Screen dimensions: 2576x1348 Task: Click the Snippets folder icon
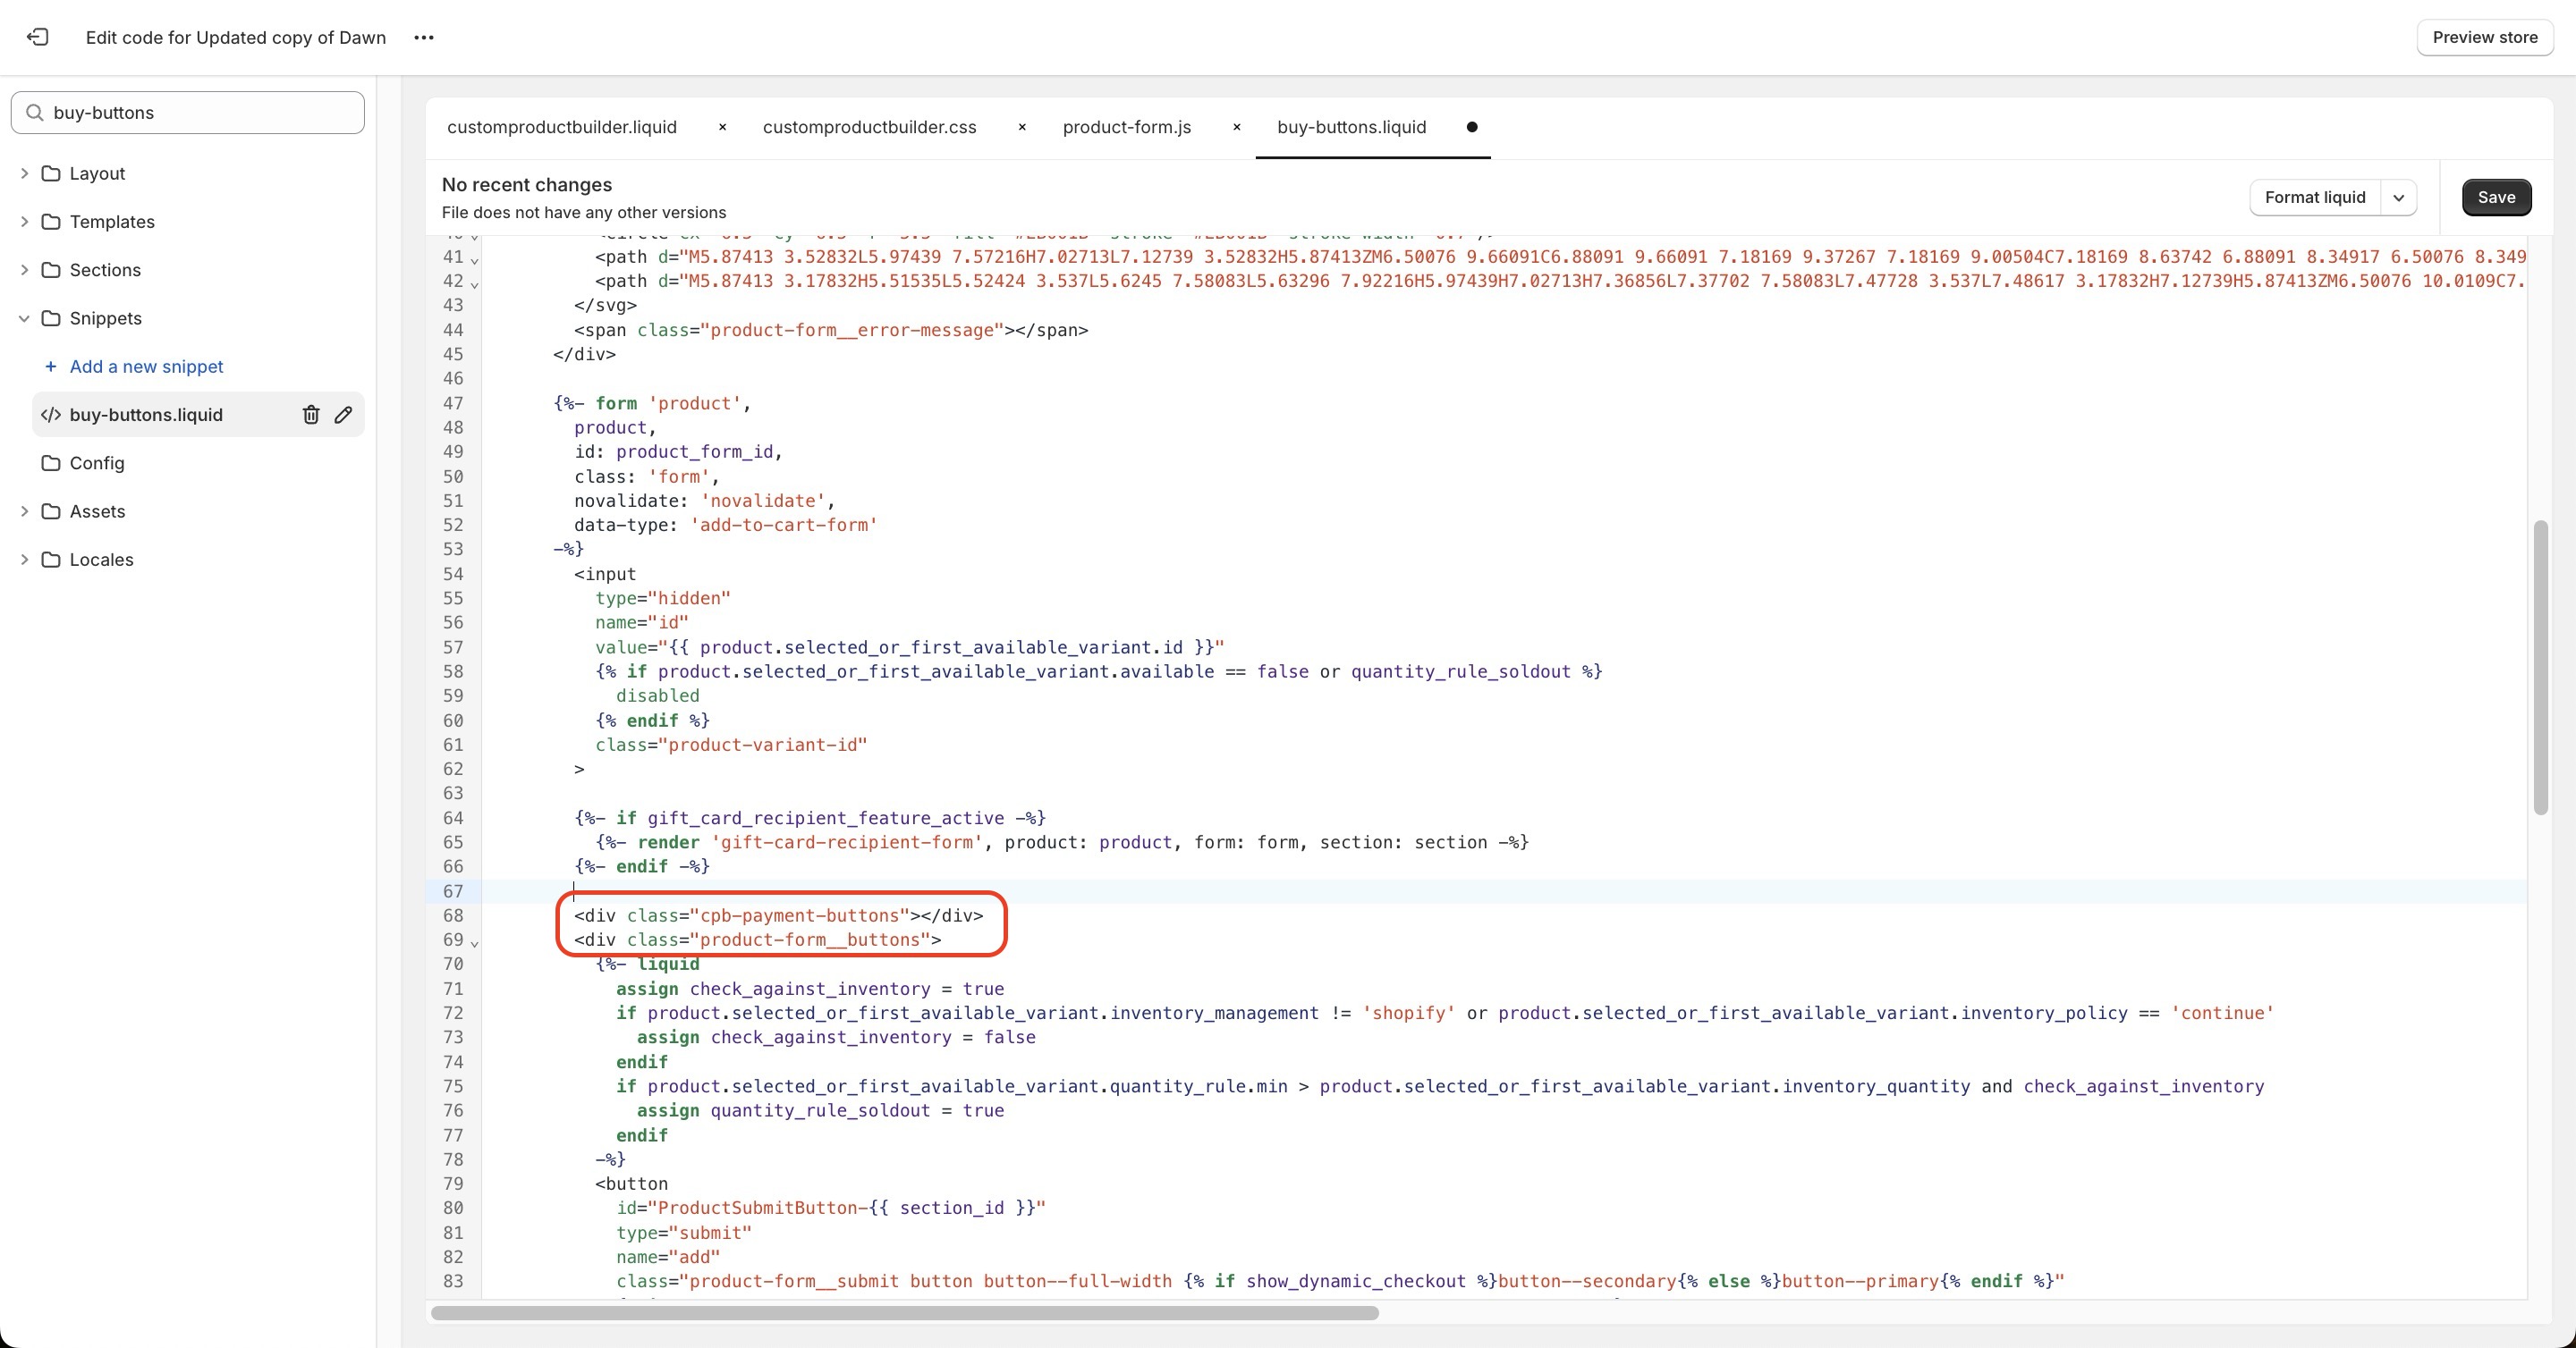51,317
